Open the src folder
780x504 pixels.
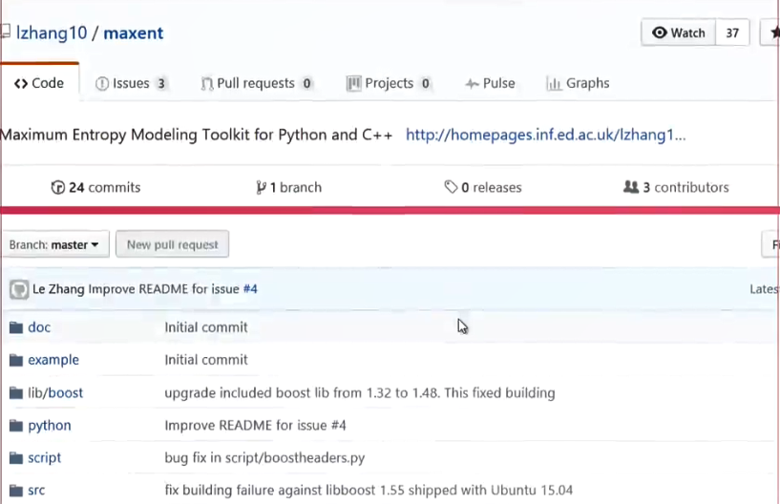coord(36,491)
